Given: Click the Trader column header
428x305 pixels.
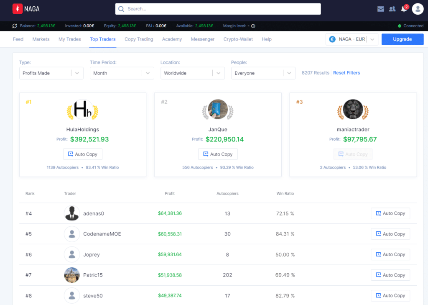Looking at the screenshot, I should pos(70,193).
